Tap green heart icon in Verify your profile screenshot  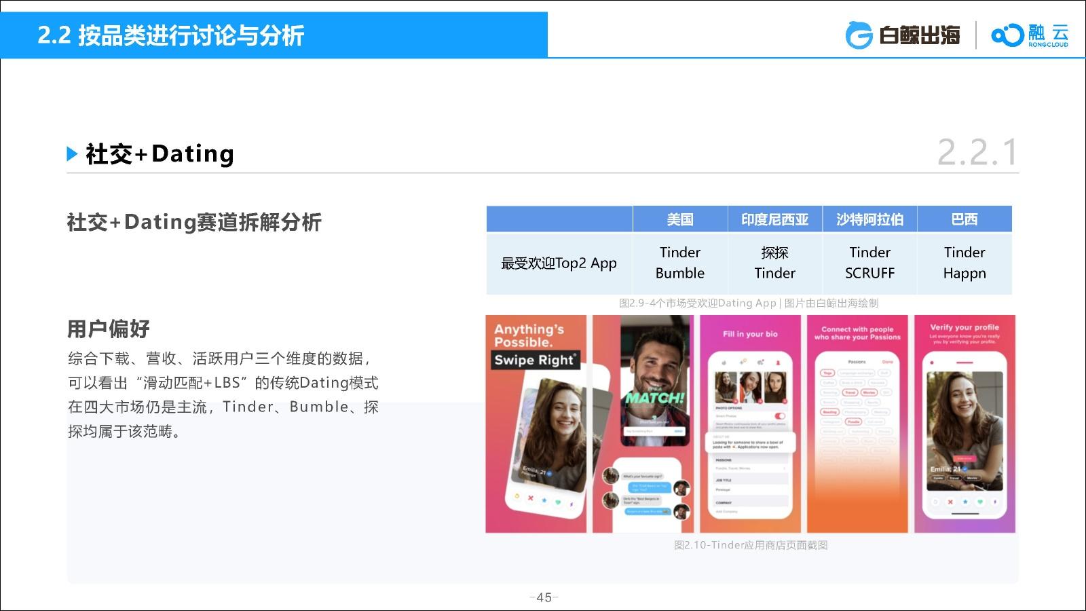[979, 502]
